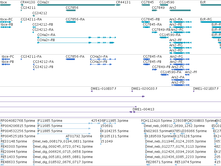
Task: Click transcript Ars2-RG
Action: [x=176, y=45]
